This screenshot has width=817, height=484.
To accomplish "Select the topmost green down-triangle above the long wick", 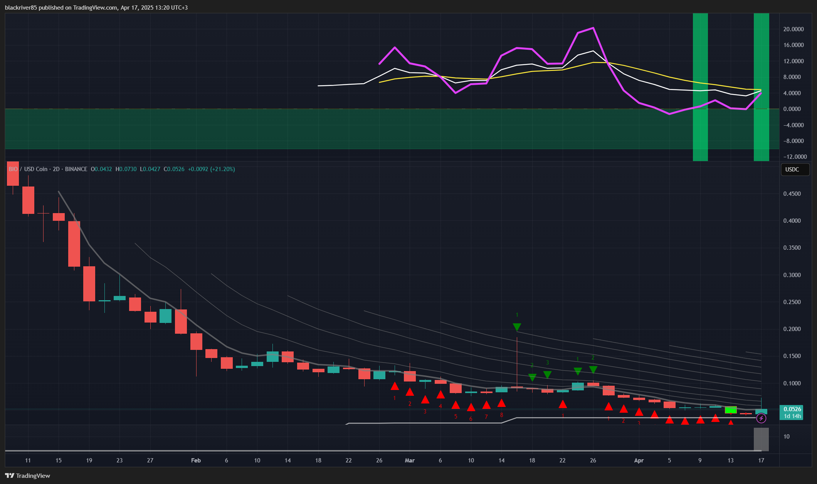I will 517,327.
